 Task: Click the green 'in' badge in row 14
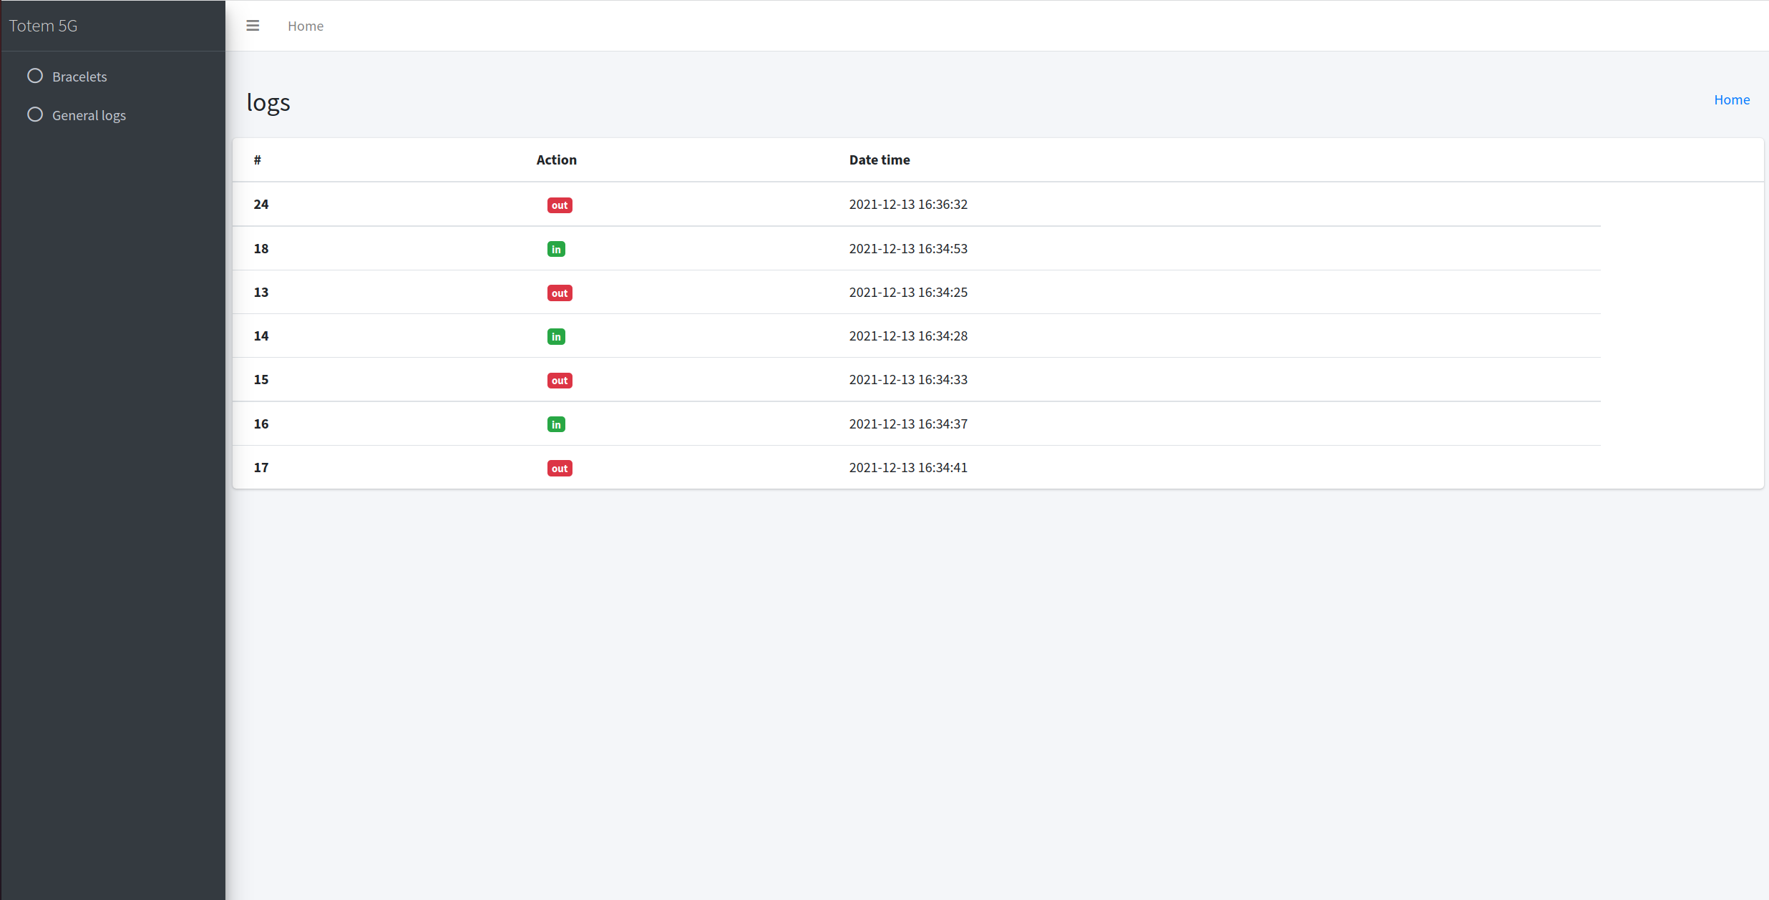pos(556,337)
